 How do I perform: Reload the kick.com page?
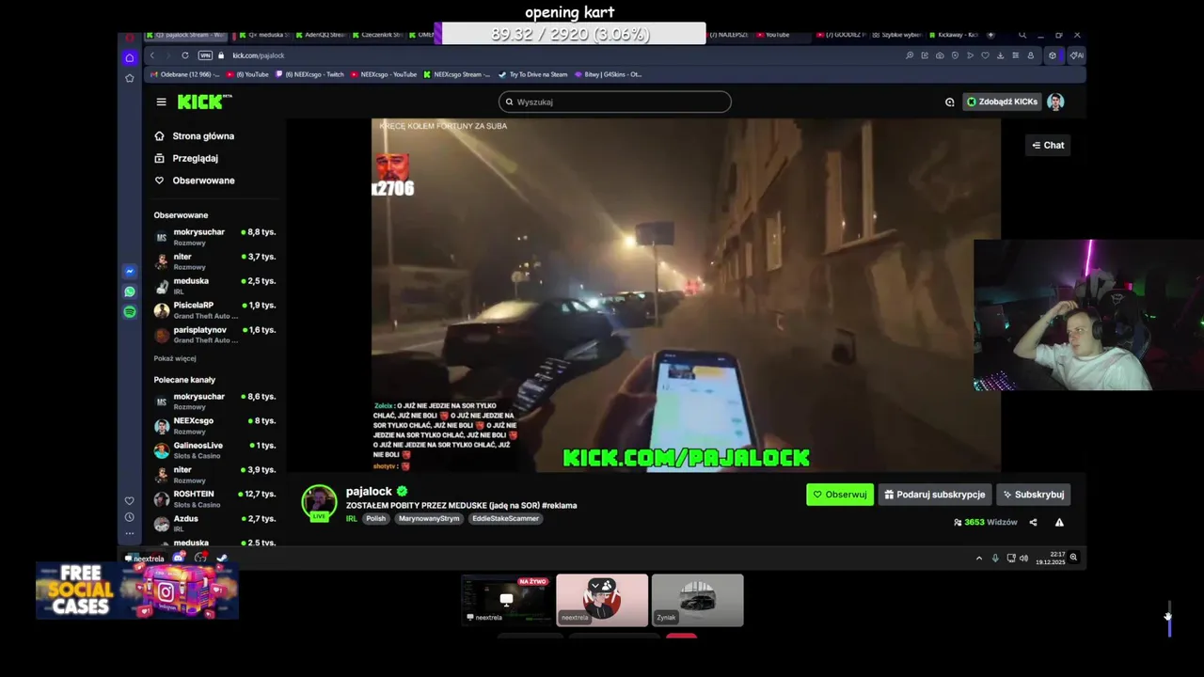coord(184,55)
